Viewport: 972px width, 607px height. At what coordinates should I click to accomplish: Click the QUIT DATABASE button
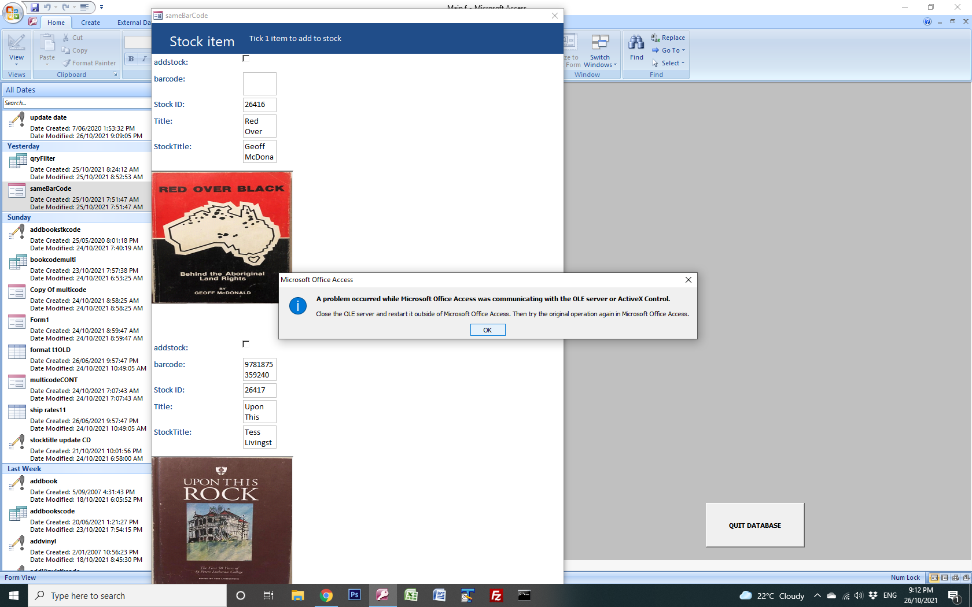tap(754, 525)
